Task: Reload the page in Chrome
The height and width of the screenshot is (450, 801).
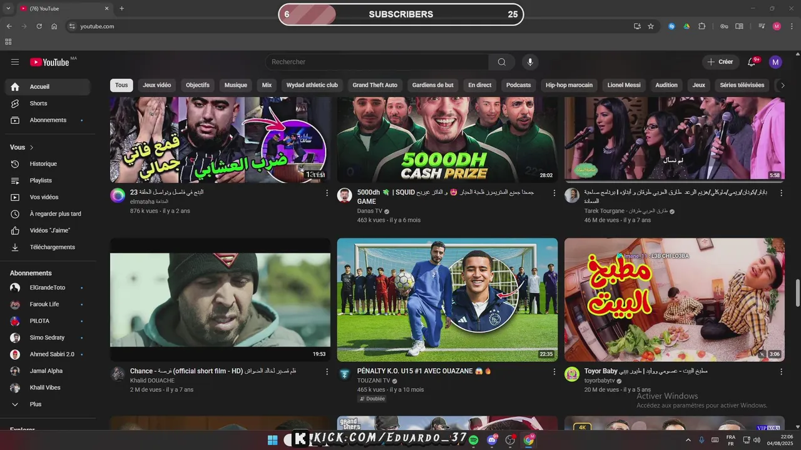Action: (x=39, y=26)
